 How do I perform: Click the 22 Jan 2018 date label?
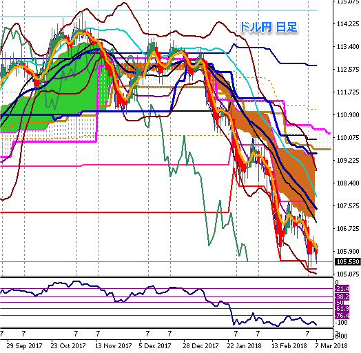point(244,346)
